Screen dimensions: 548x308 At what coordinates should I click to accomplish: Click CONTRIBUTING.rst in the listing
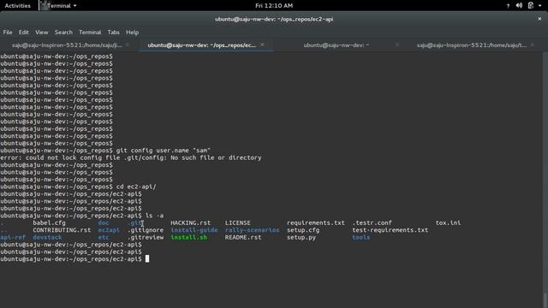pos(62,230)
